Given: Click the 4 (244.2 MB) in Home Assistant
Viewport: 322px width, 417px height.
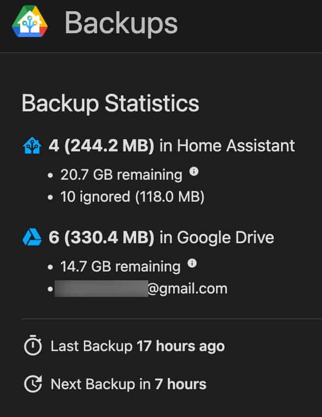Looking at the screenshot, I should tap(172, 146).
